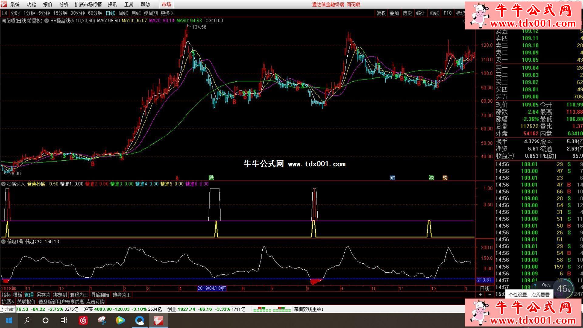The image size is (583, 328).
Task: Switch to 周线 period
Action: tap(123, 13)
